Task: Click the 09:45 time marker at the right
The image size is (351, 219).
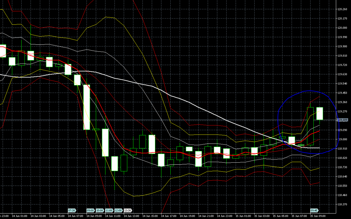Action: point(314,210)
